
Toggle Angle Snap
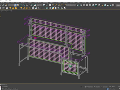point(56,5)
